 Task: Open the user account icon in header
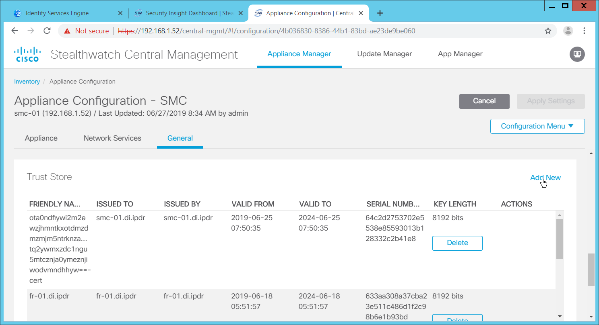tap(577, 54)
